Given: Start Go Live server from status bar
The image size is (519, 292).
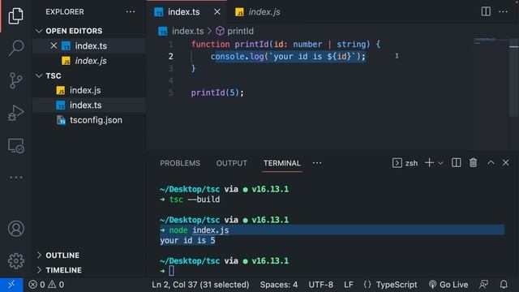Looking at the screenshot, I should [x=448, y=285].
